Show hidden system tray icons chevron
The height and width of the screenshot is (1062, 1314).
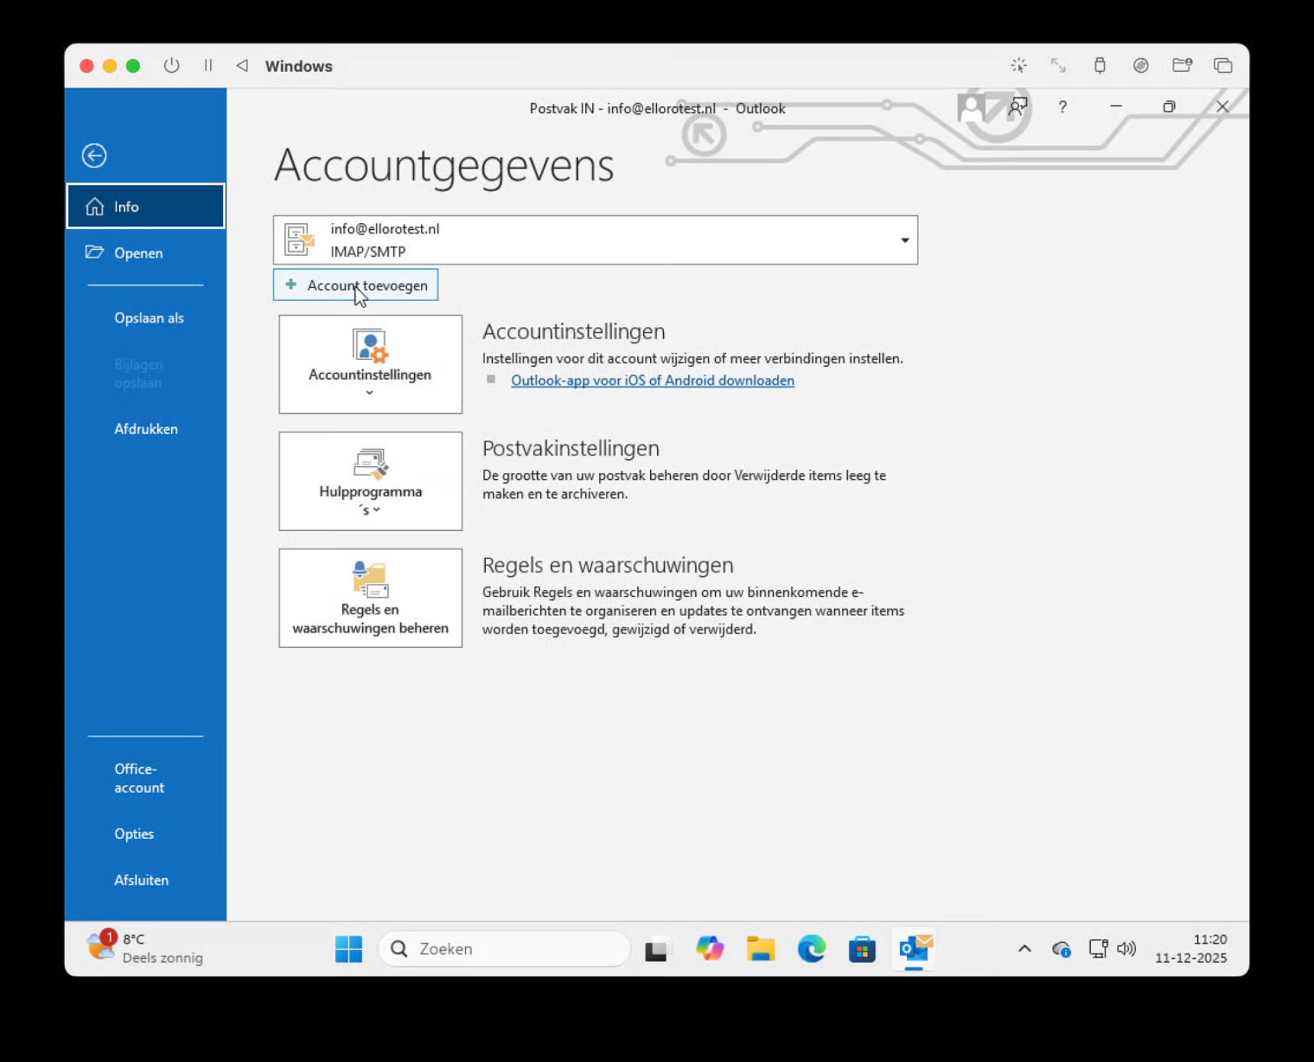coord(1024,949)
